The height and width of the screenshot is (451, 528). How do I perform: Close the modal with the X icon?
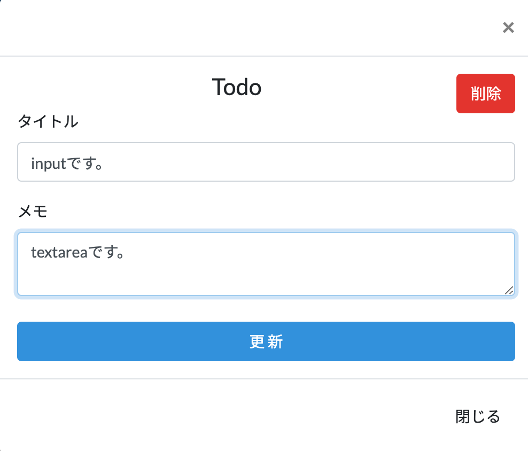click(508, 28)
